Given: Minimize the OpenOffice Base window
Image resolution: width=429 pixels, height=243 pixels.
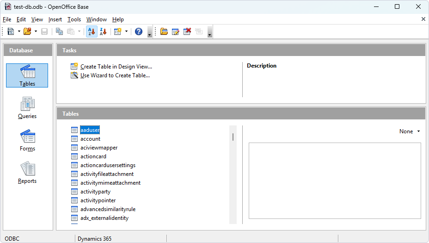Looking at the screenshot, I should tap(376, 6).
